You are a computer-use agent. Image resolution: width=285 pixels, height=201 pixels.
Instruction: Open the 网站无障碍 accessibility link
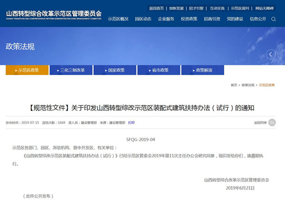pyautogui.click(x=265, y=8)
